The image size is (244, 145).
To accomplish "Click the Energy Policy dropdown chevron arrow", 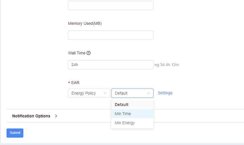I will coord(105,93).
